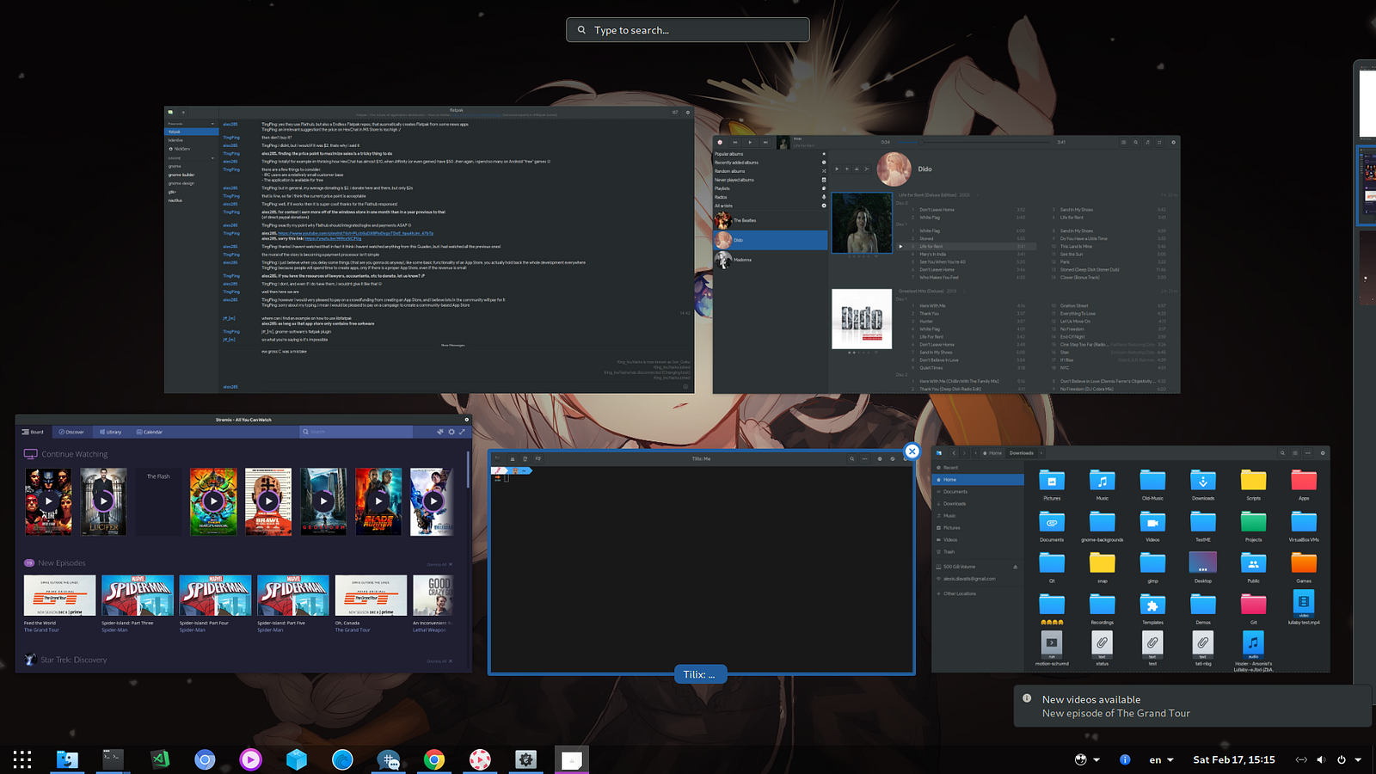Select the Stremio window thumbnail

(243, 544)
